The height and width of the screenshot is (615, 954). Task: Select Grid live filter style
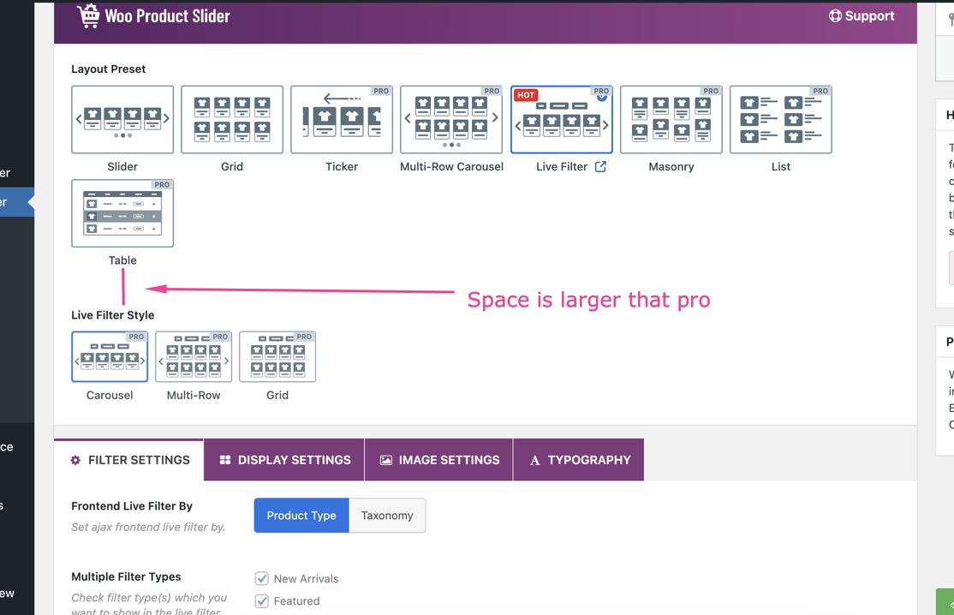pos(277,357)
